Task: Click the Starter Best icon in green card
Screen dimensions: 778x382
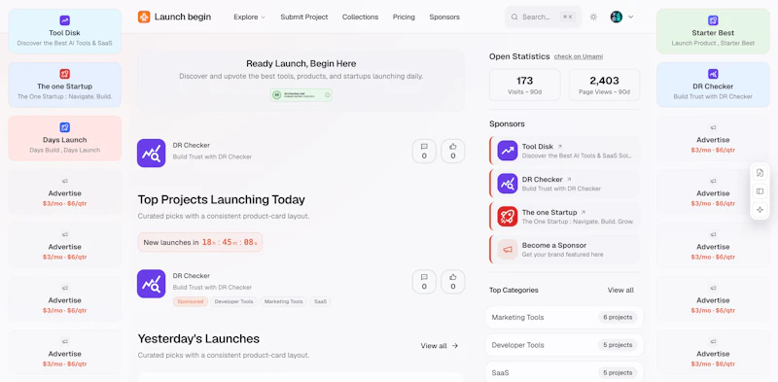Action: (x=713, y=20)
